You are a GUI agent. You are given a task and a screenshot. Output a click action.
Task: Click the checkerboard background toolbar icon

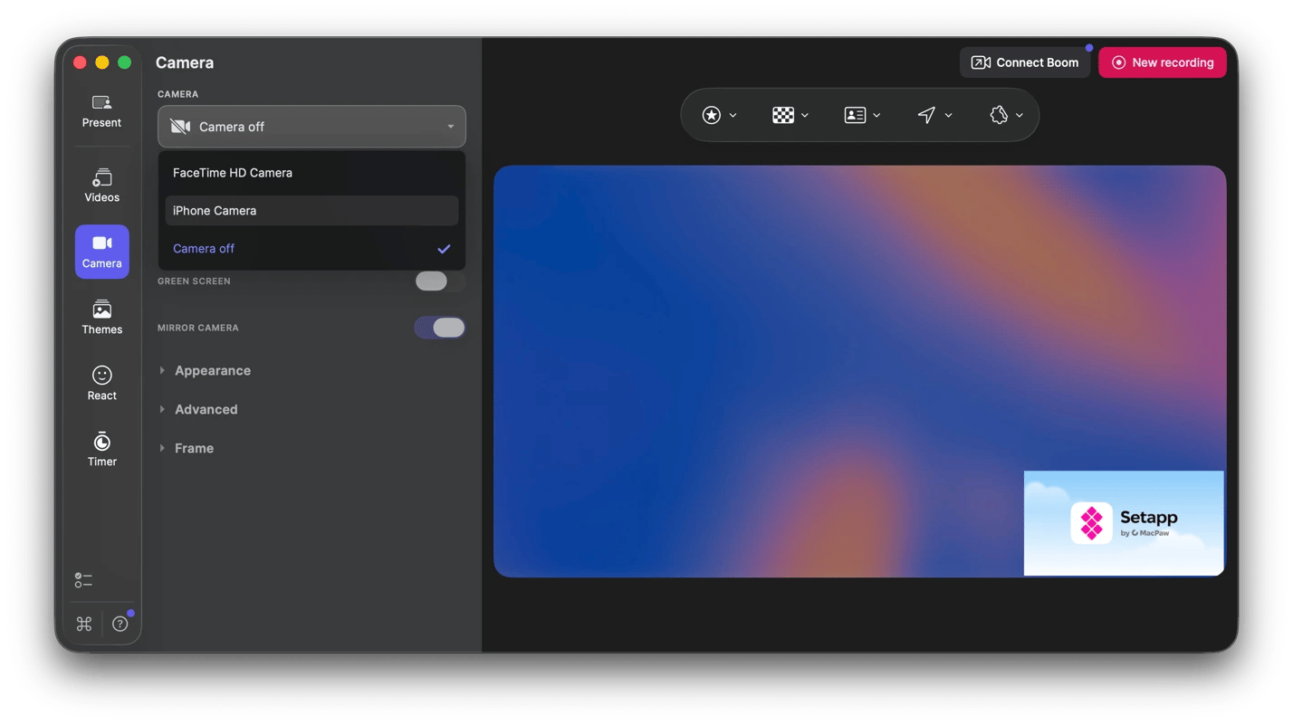(783, 115)
